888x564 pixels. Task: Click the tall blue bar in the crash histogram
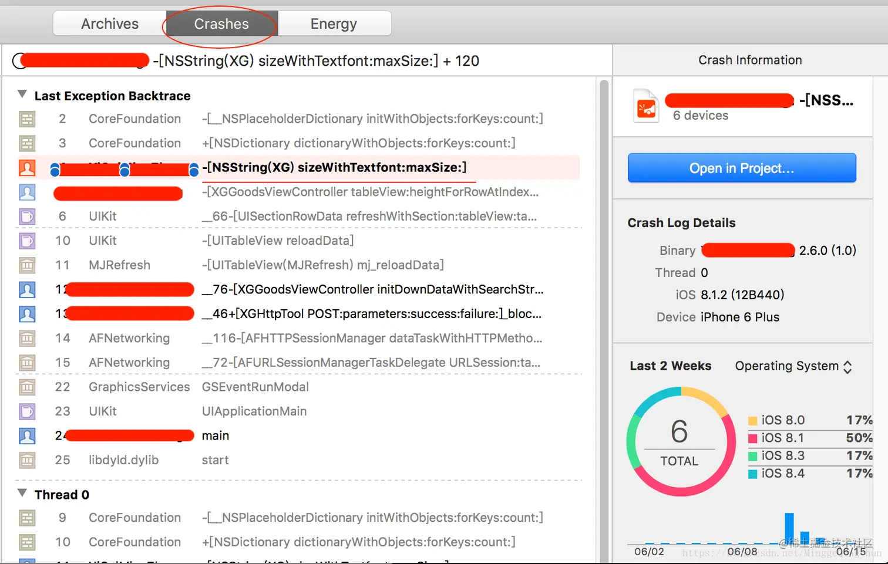789,528
